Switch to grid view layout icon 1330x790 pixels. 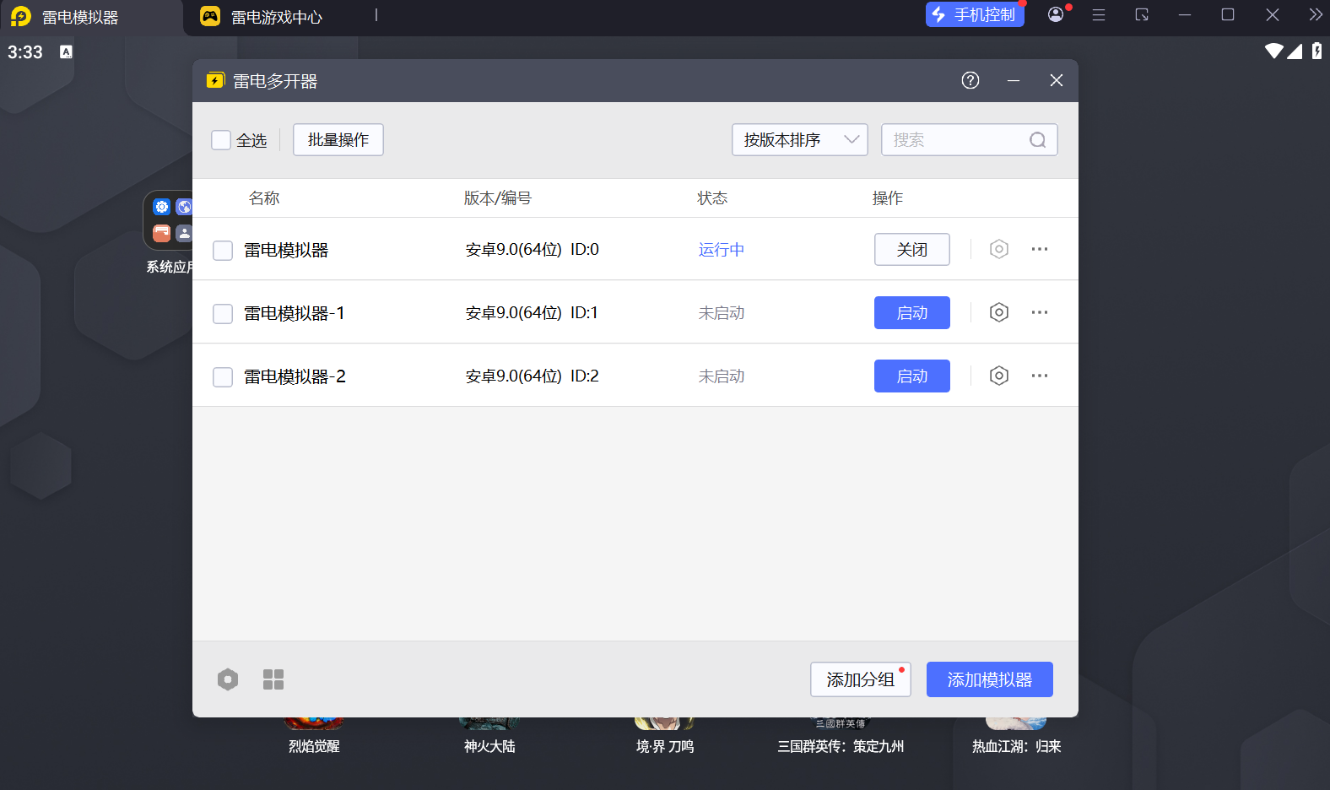(x=273, y=679)
